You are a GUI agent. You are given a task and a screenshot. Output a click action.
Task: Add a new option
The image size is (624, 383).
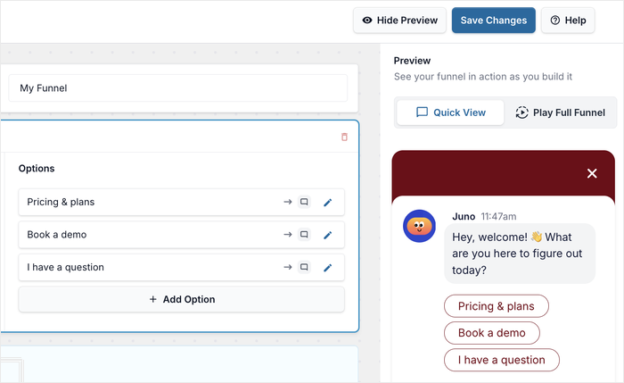click(182, 299)
